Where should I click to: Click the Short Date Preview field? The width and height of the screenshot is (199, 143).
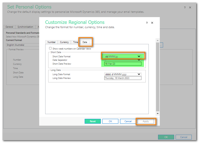coord(123,64)
